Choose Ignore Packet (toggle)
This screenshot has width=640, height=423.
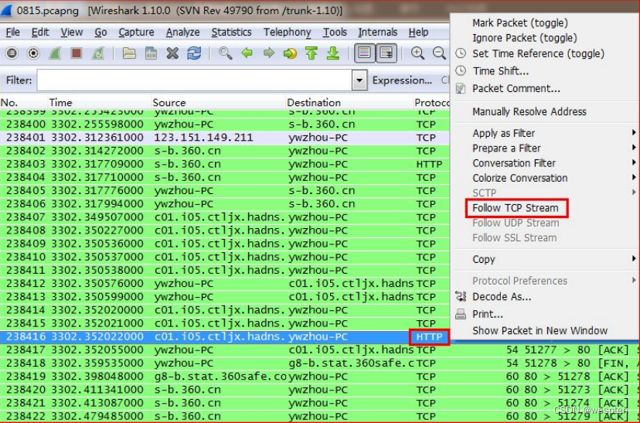pyautogui.click(x=525, y=38)
